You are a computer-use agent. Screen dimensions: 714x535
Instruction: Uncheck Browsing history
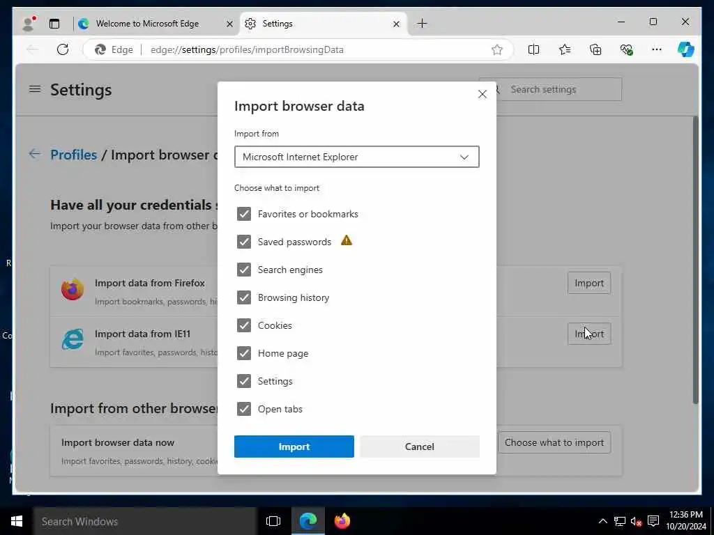pyautogui.click(x=244, y=297)
